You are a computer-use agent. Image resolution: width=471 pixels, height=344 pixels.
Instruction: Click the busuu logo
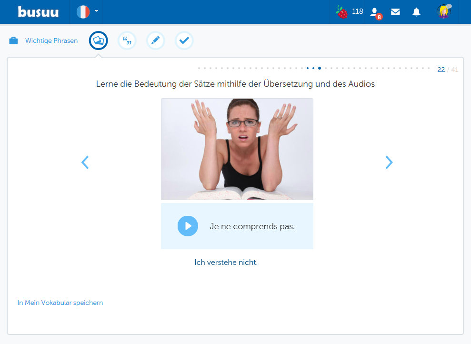click(38, 12)
